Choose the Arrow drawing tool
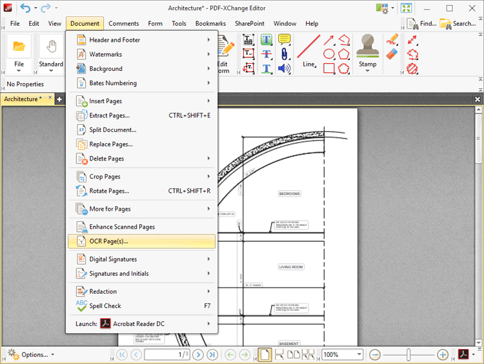The height and width of the screenshot is (364, 484). (328, 40)
